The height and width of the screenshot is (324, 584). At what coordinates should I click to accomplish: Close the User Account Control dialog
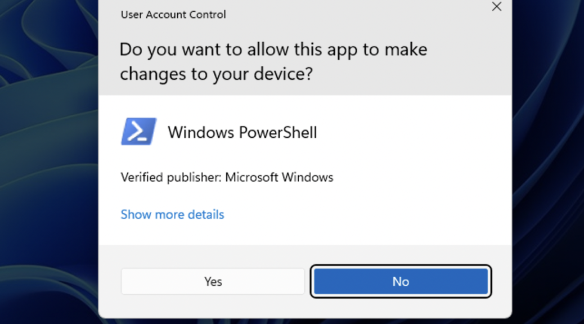[x=496, y=7]
